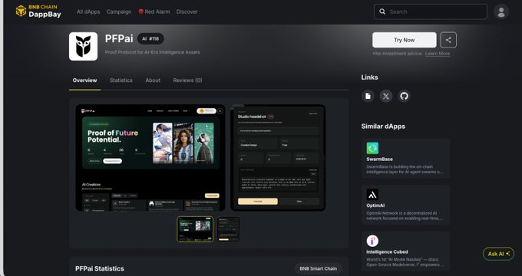Screen dimensions: 522x276
Task: Click the BNB Chain DappBay logo
Action: point(38,11)
